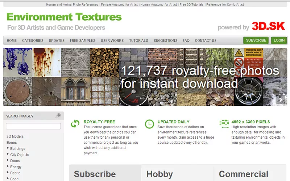
Task: Open the Categories menu item
Action: click(x=33, y=41)
